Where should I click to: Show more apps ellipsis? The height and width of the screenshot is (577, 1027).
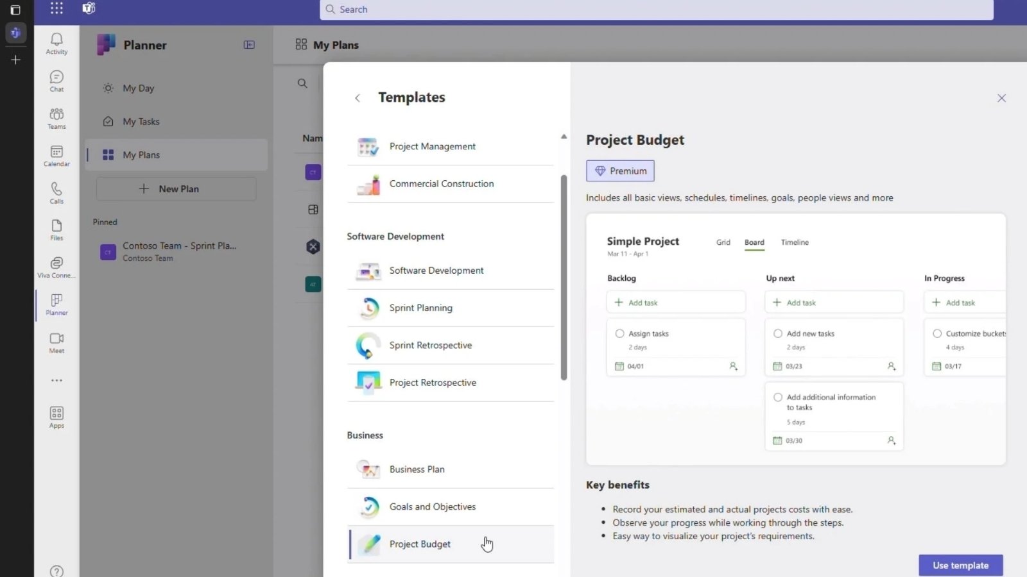56,380
